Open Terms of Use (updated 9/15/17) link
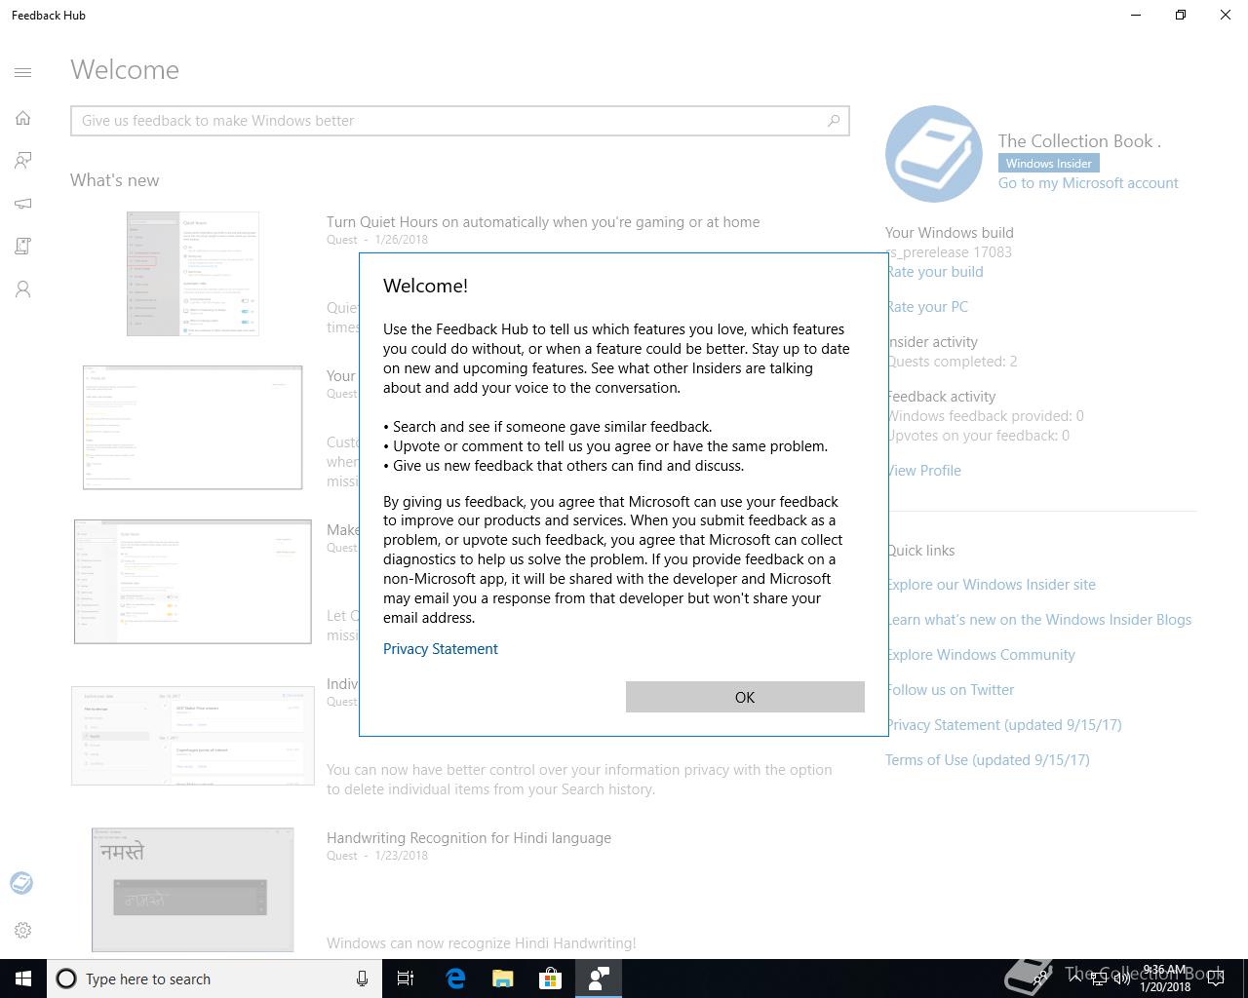Screen dimensions: 1248x998 point(988,760)
